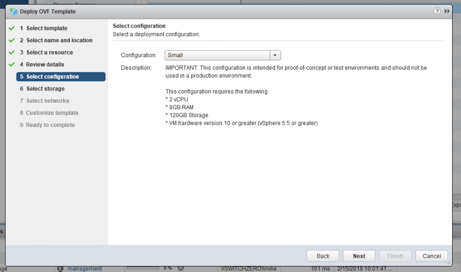Select step 5 Select configuration
Image resolution: width=461 pixels, height=272 pixels.
[61, 76]
